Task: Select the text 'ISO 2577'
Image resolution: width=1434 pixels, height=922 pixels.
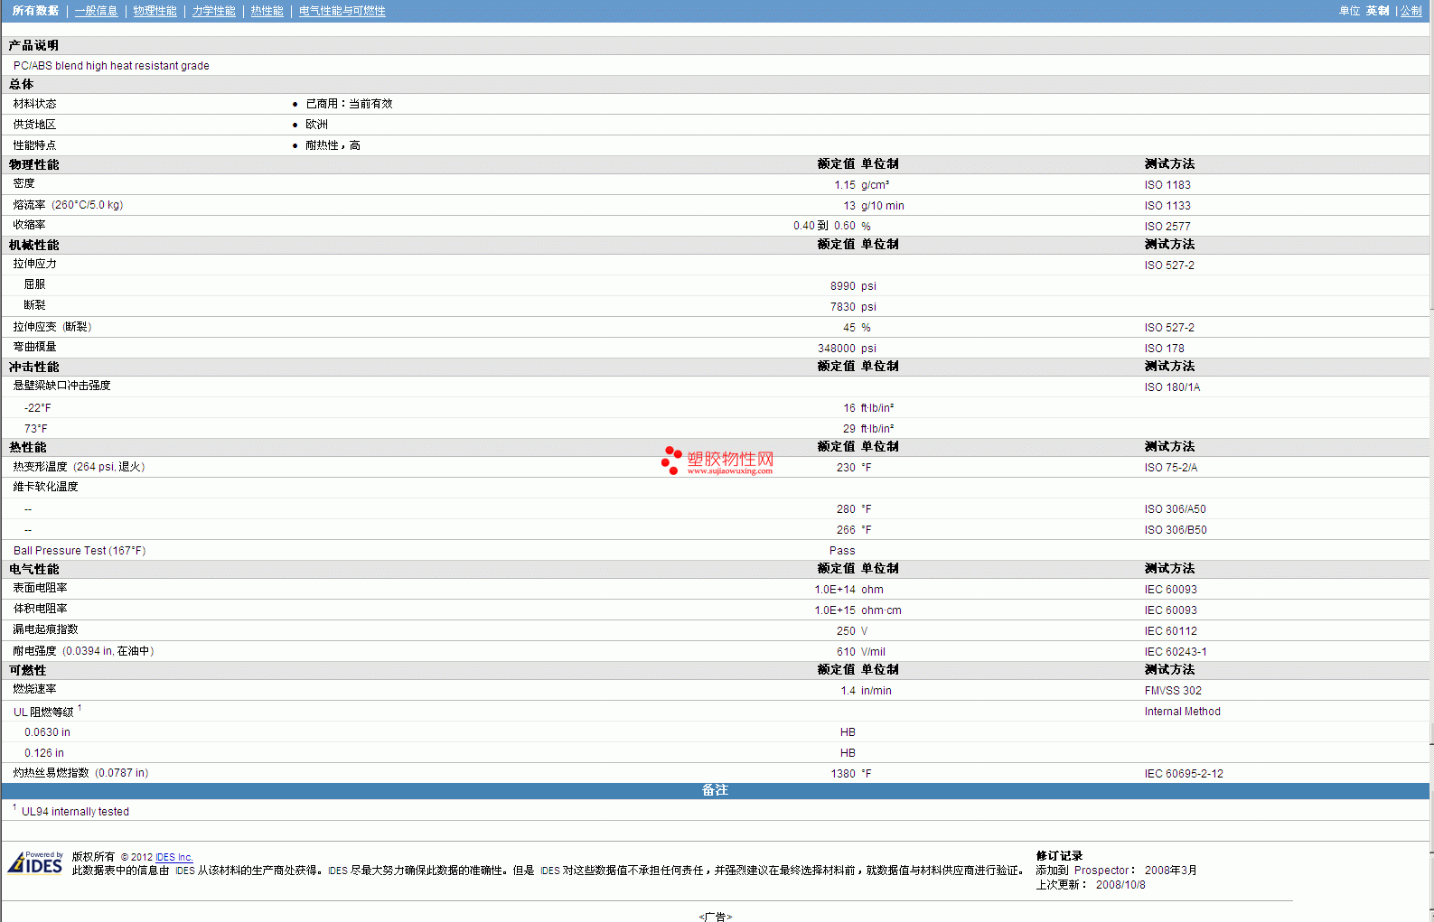Action: click(1167, 227)
